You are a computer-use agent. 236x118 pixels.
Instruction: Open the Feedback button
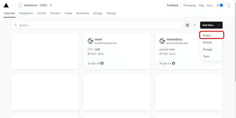tap(173, 5)
